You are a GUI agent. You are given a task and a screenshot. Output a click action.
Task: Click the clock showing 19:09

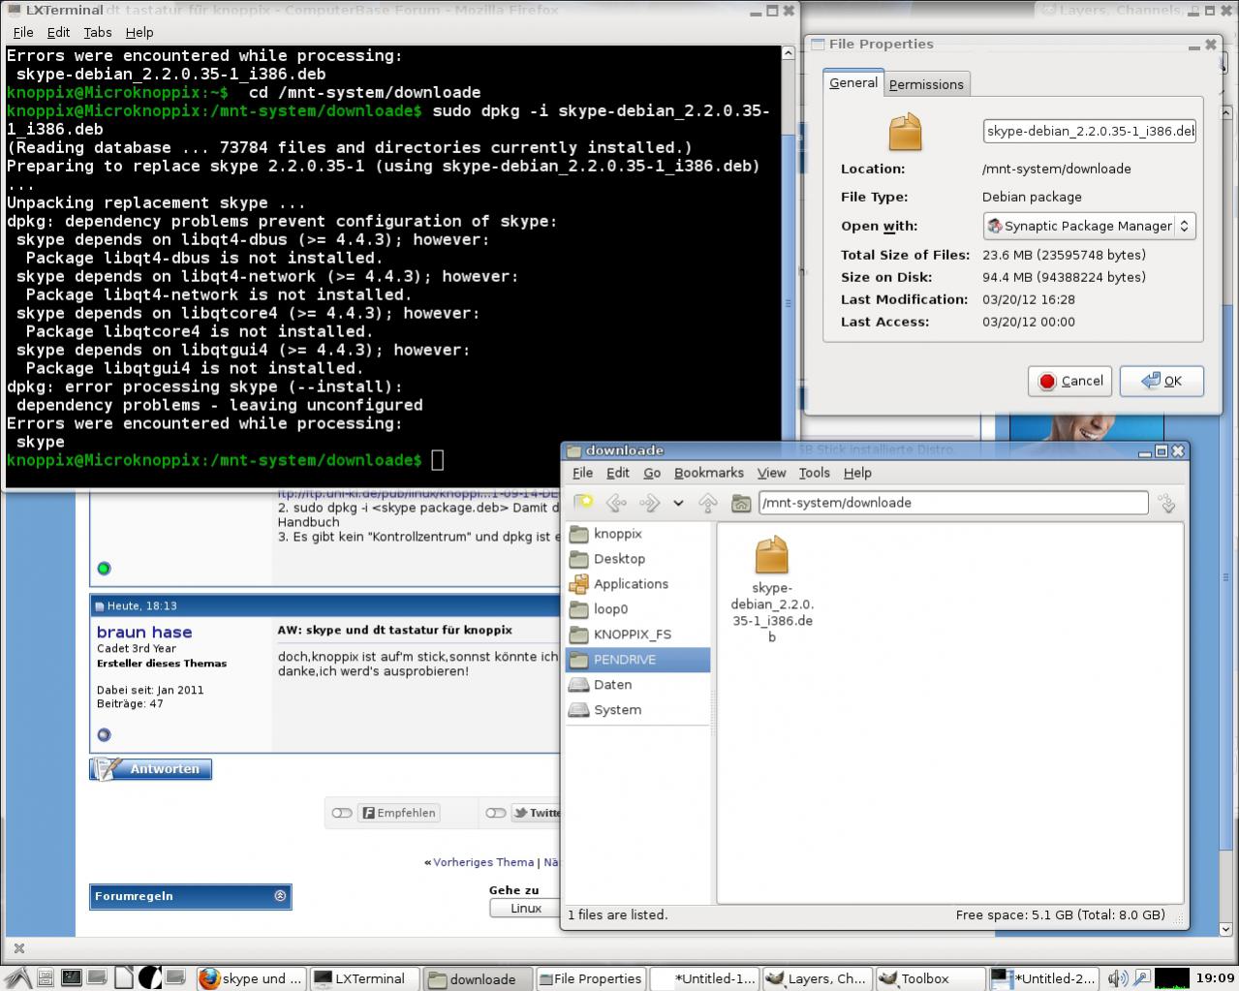pos(1215,978)
